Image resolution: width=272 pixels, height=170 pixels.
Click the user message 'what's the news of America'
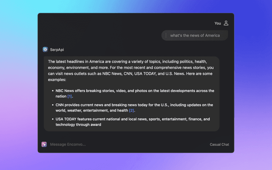[195, 35]
